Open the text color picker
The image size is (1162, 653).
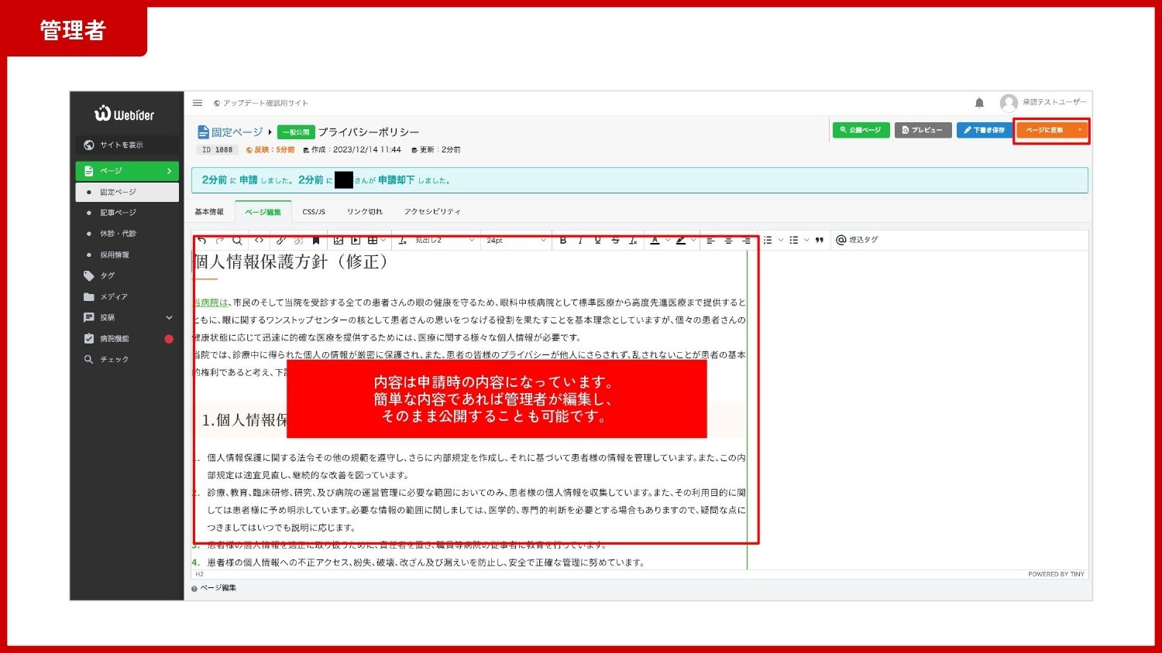click(x=655, y=241)
